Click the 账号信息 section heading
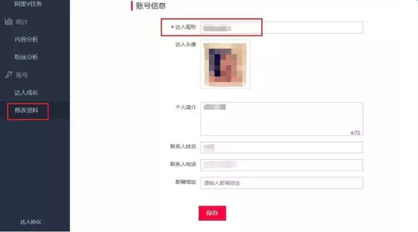 coord(151,6)
